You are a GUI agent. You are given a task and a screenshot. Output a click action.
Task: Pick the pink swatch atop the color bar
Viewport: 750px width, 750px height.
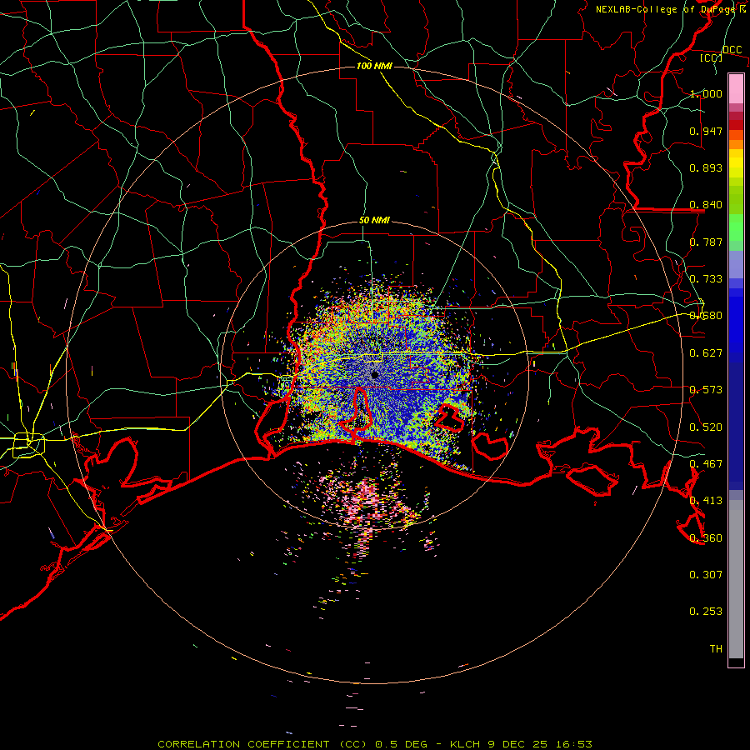(x=736, y=88)
